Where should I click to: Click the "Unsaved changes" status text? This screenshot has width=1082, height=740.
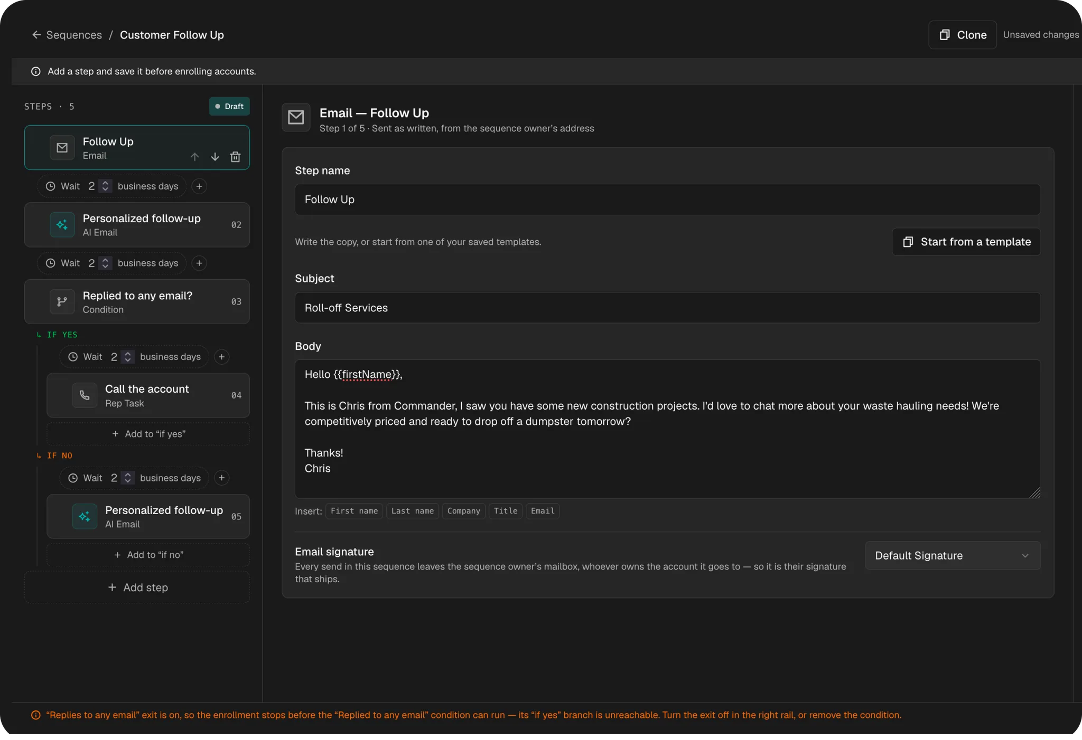click(x=1041, y=35)
